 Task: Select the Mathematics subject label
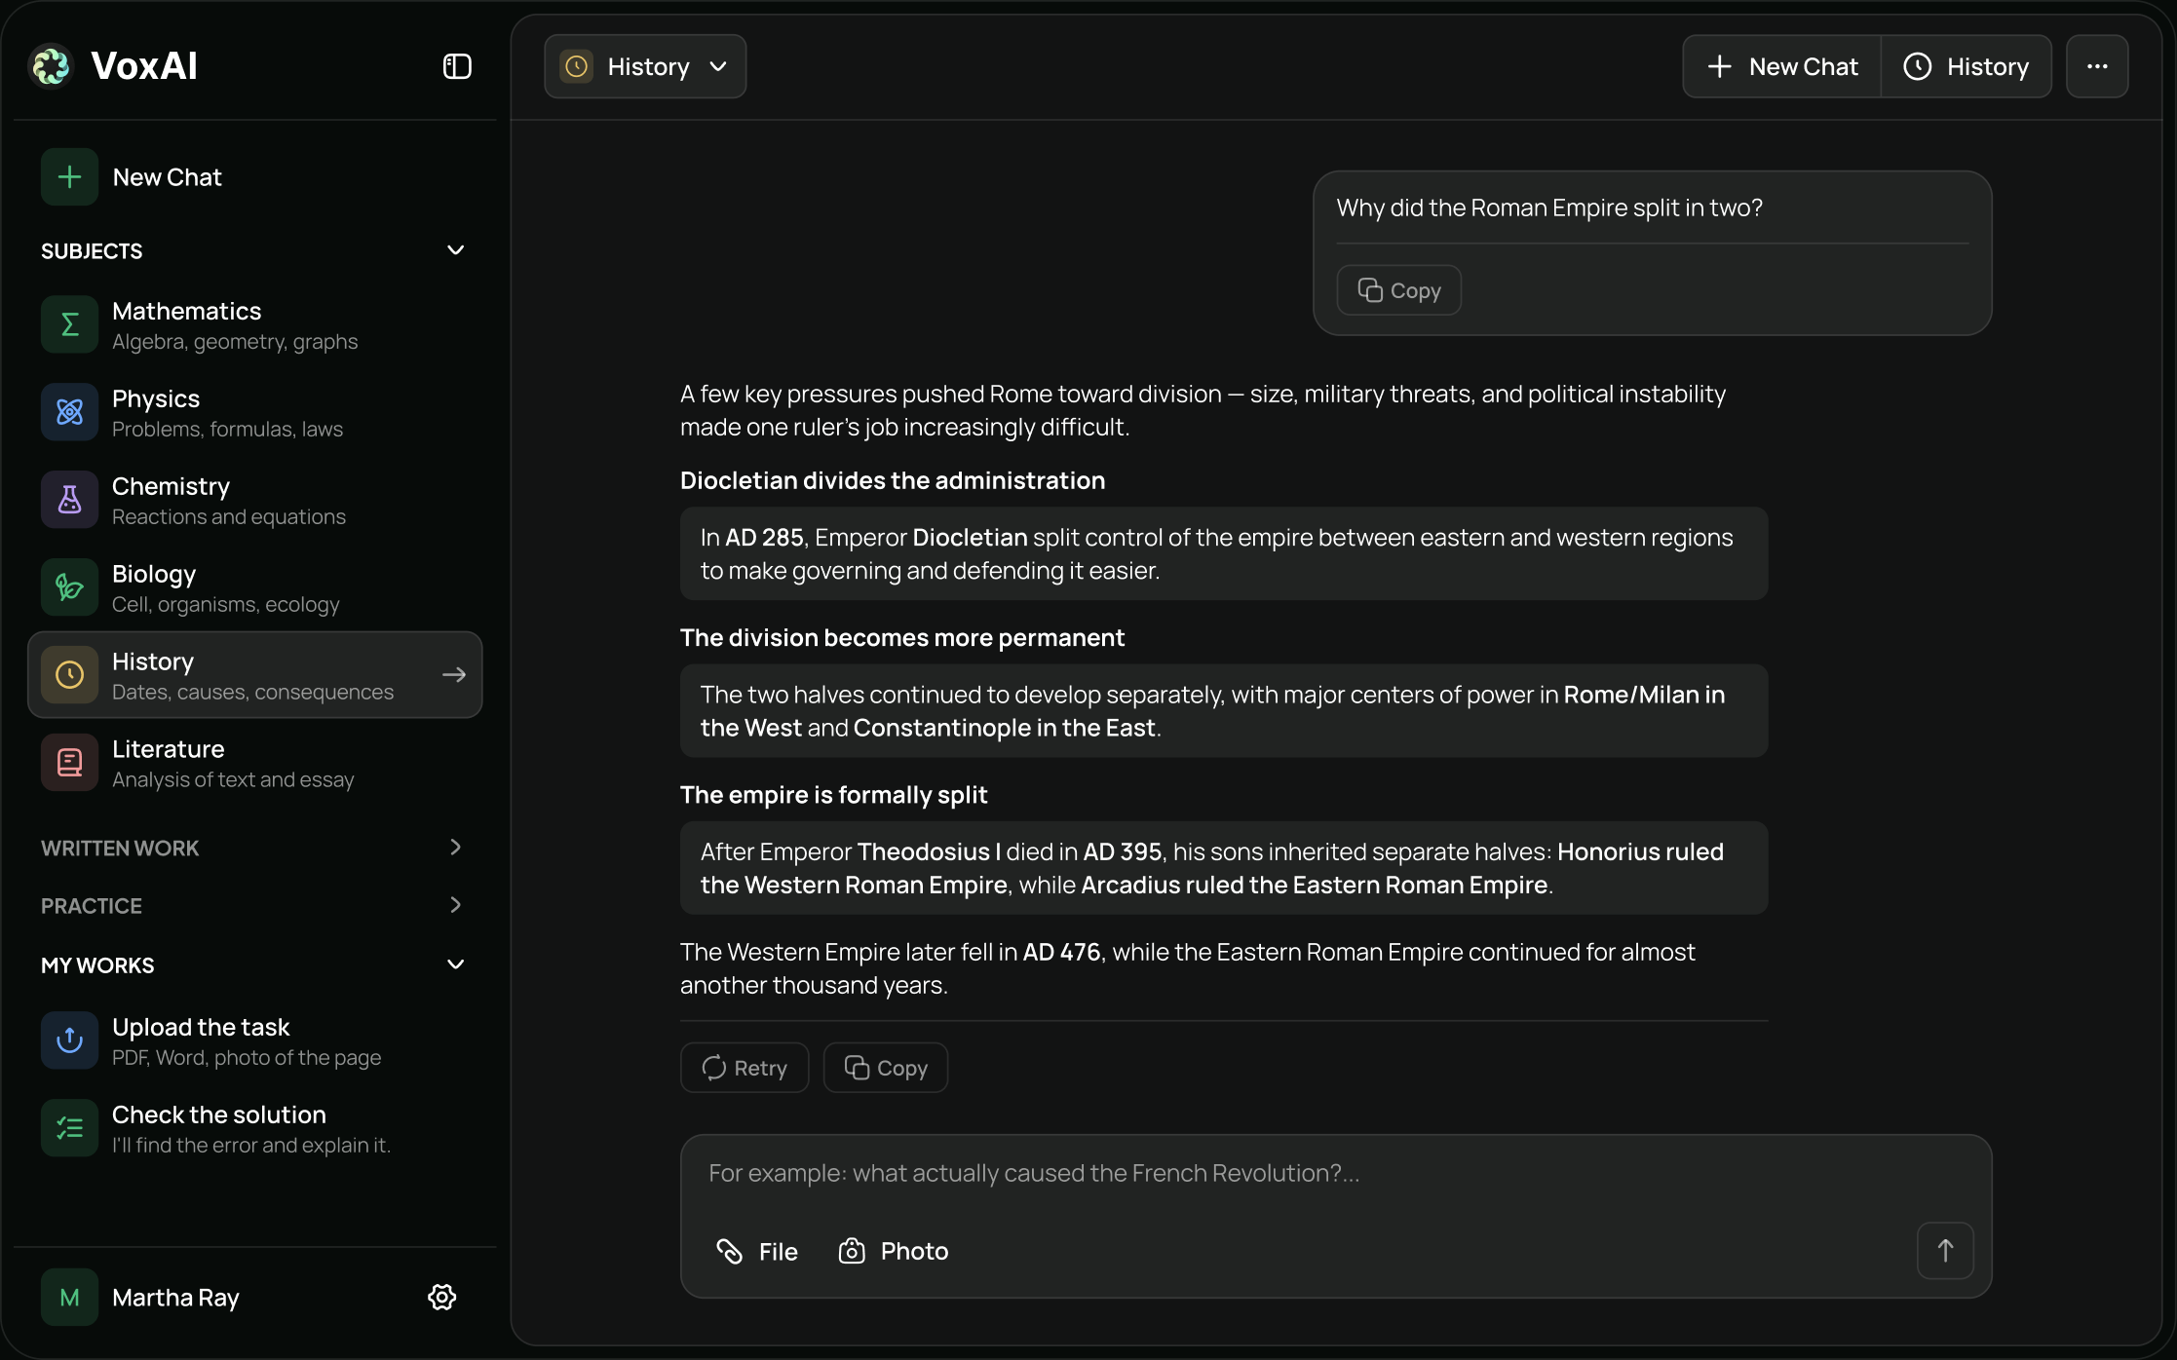pos(187,311)
